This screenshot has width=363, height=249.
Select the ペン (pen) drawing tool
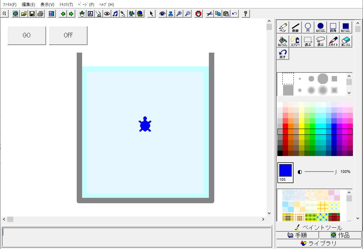[x=283, y=27]
